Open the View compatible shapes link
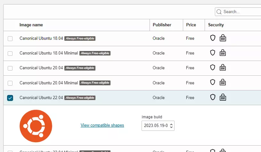Viewport: 261px width, 152px height. (102, 125)
